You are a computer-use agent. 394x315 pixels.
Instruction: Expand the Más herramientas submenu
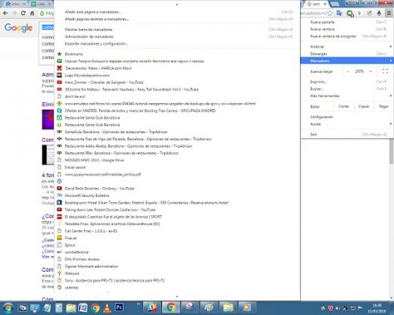[347, 95]
